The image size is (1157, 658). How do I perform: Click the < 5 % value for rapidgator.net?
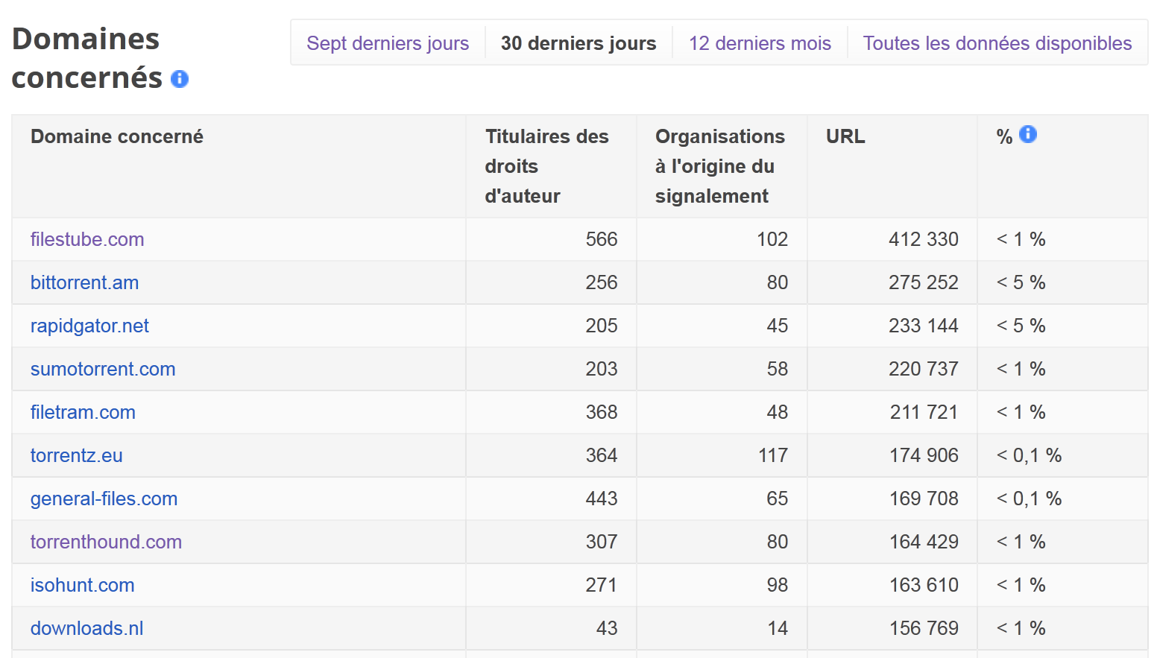coord(1021,326)
